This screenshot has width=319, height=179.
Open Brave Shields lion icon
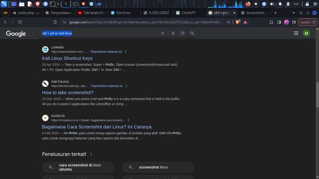[x=237, y=22]
